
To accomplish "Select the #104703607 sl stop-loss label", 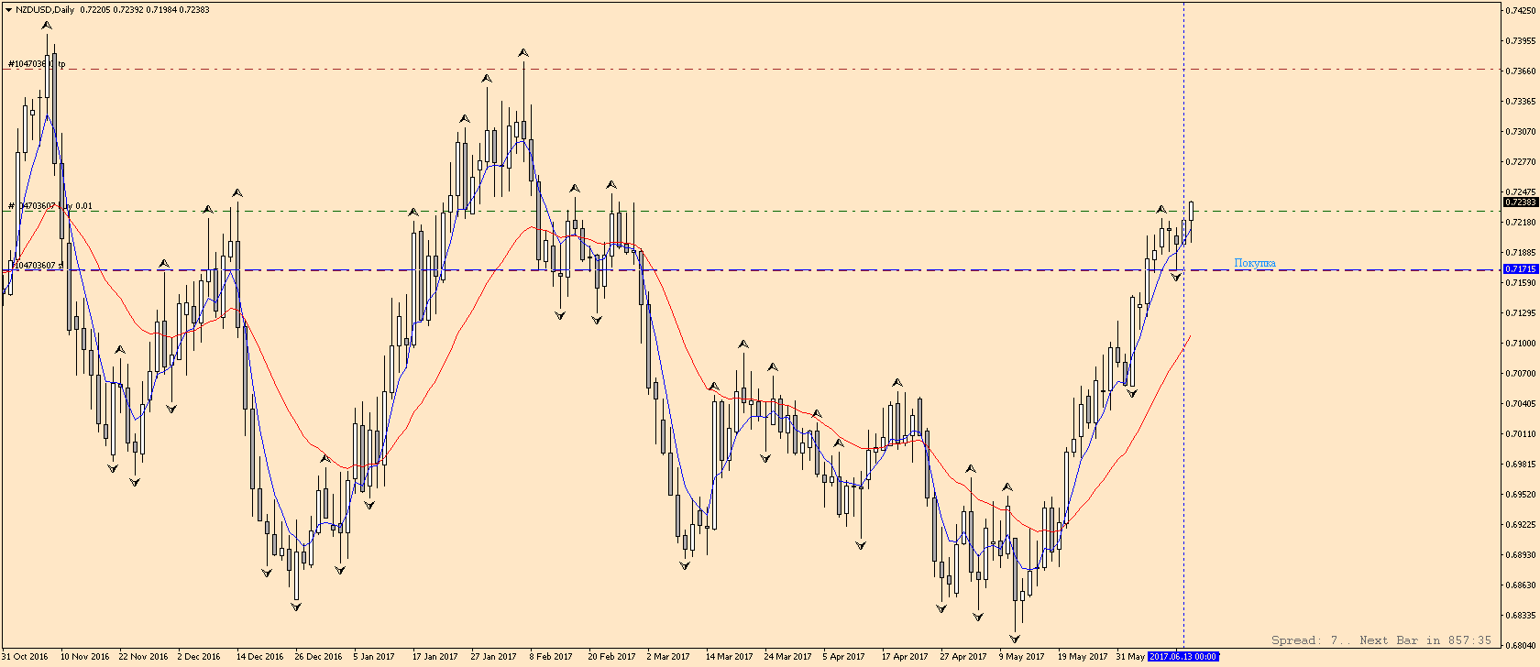I will (37, 266).
